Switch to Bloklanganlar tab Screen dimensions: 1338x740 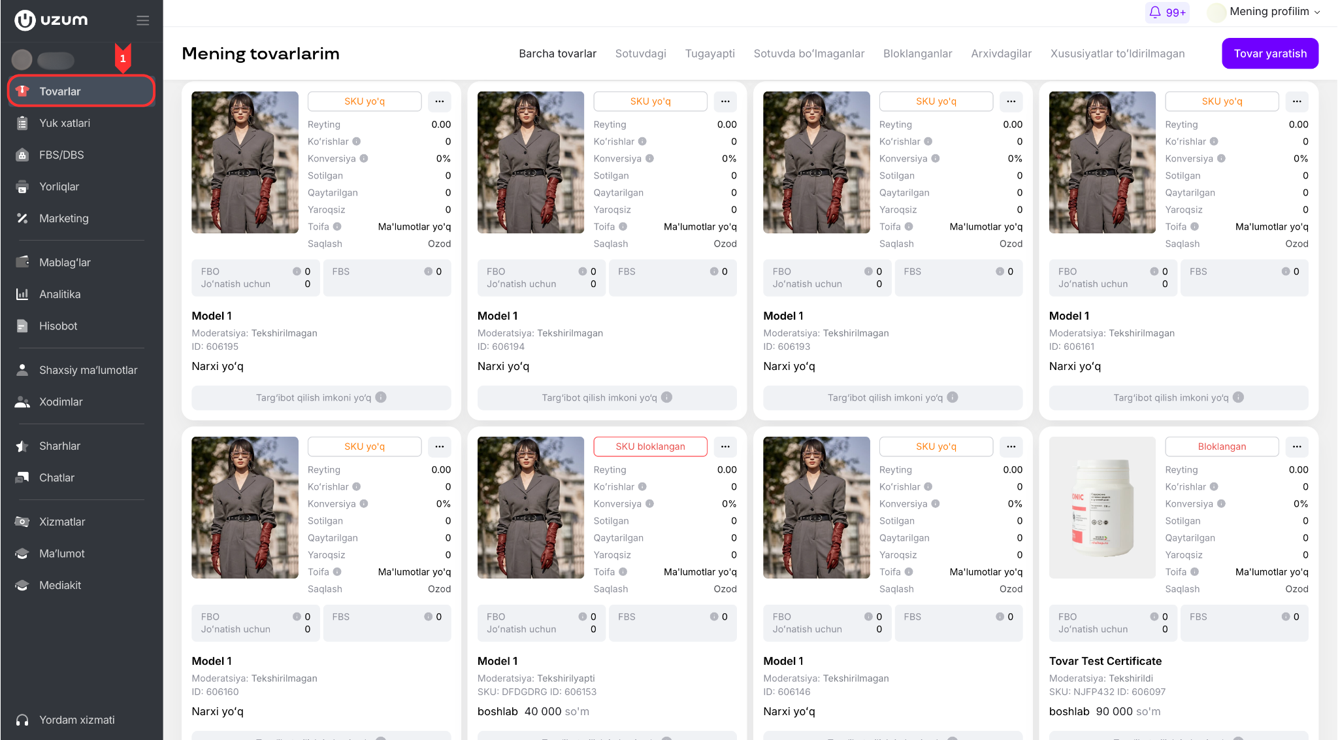click(x=917, y=54)
